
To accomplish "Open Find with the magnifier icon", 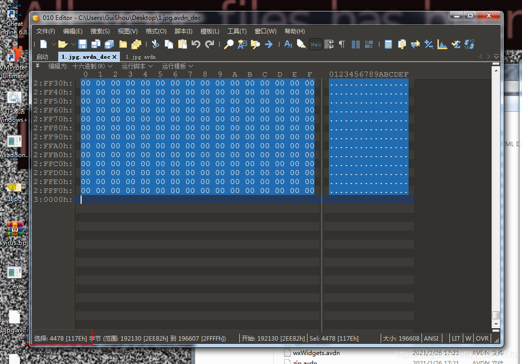I will [229, 44].
